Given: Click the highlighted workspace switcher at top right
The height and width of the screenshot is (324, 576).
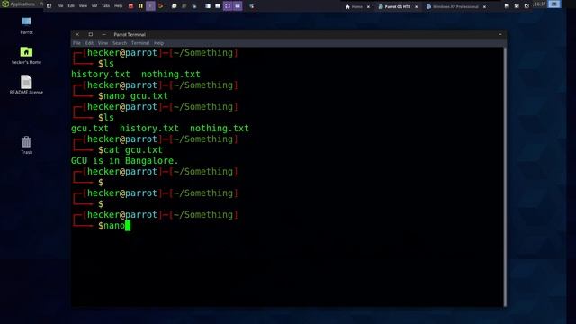Looking at the screenshot, I should tap(554, 4).
